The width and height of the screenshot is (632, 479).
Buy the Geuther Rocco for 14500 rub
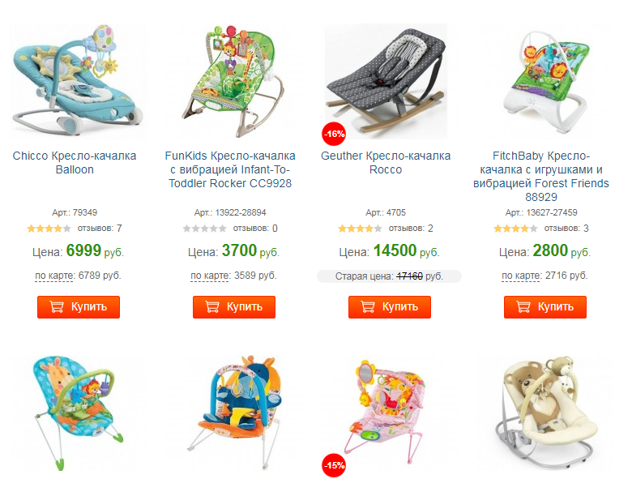pyautogui.click(x=390, y=307)
